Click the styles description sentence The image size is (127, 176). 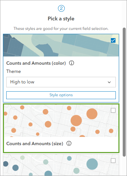61,29
